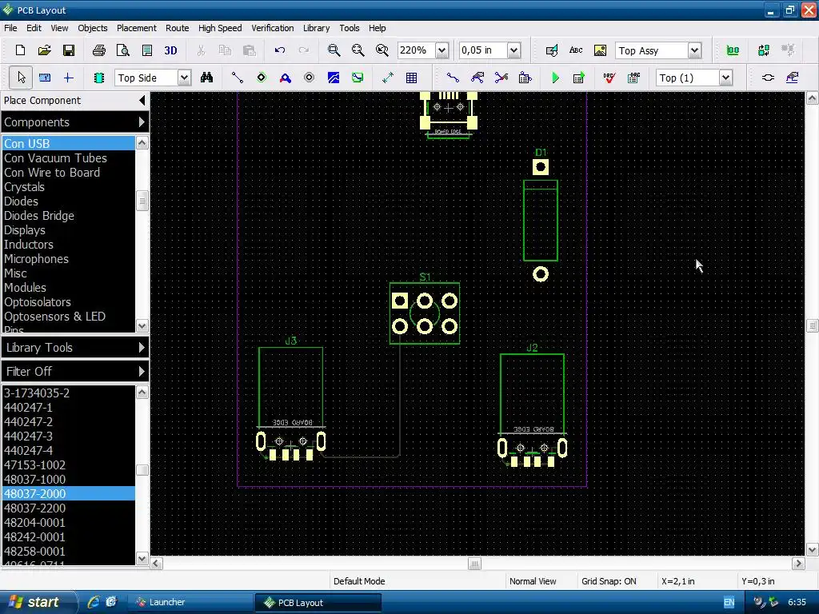Select component 47153-1002
This screenshot has width=819, height=614.
pyautogui.click(x=69, y=464)
